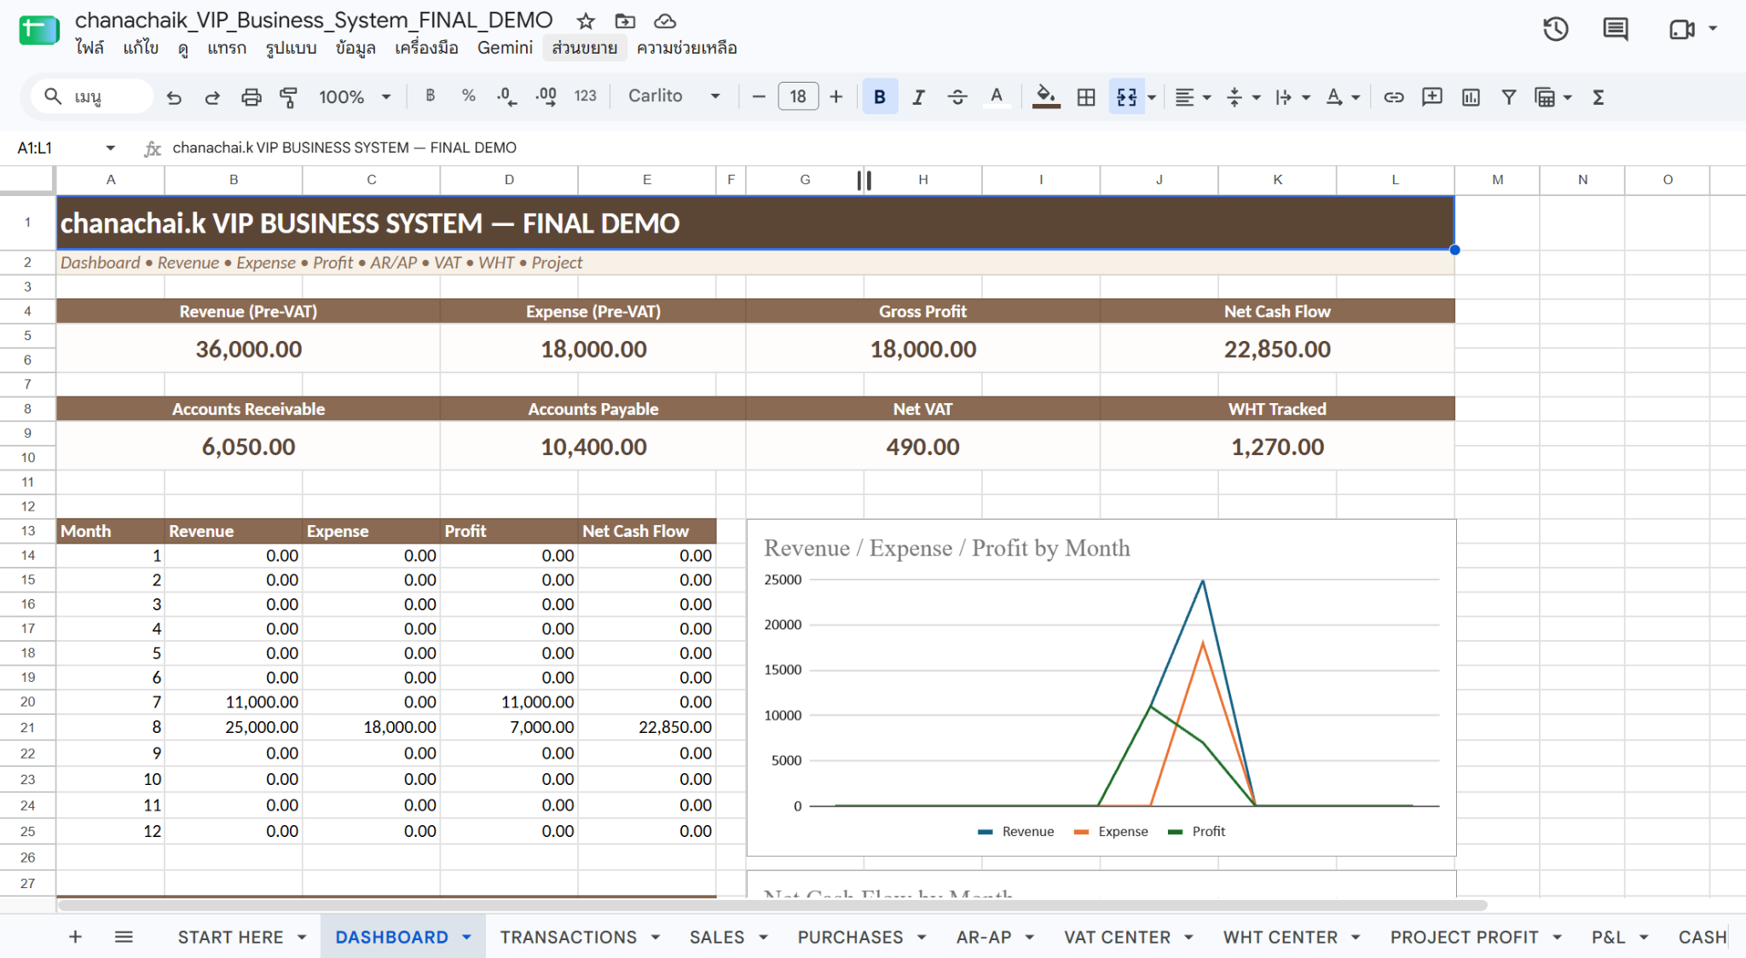
Task: Format as currency with baht icon
Action: pyautogui.click(x=431, y=96)
